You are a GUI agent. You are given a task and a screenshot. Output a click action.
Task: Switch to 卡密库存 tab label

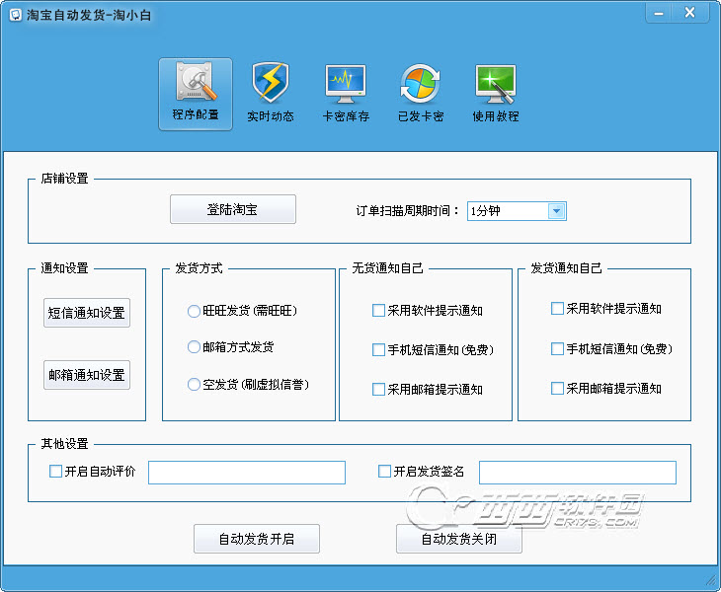tap(346, 116)
